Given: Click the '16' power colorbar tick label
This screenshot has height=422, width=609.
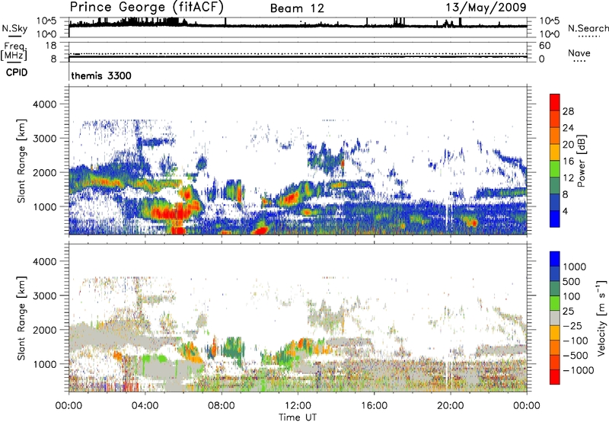Looking at the screenshot, I should [568, 161].
